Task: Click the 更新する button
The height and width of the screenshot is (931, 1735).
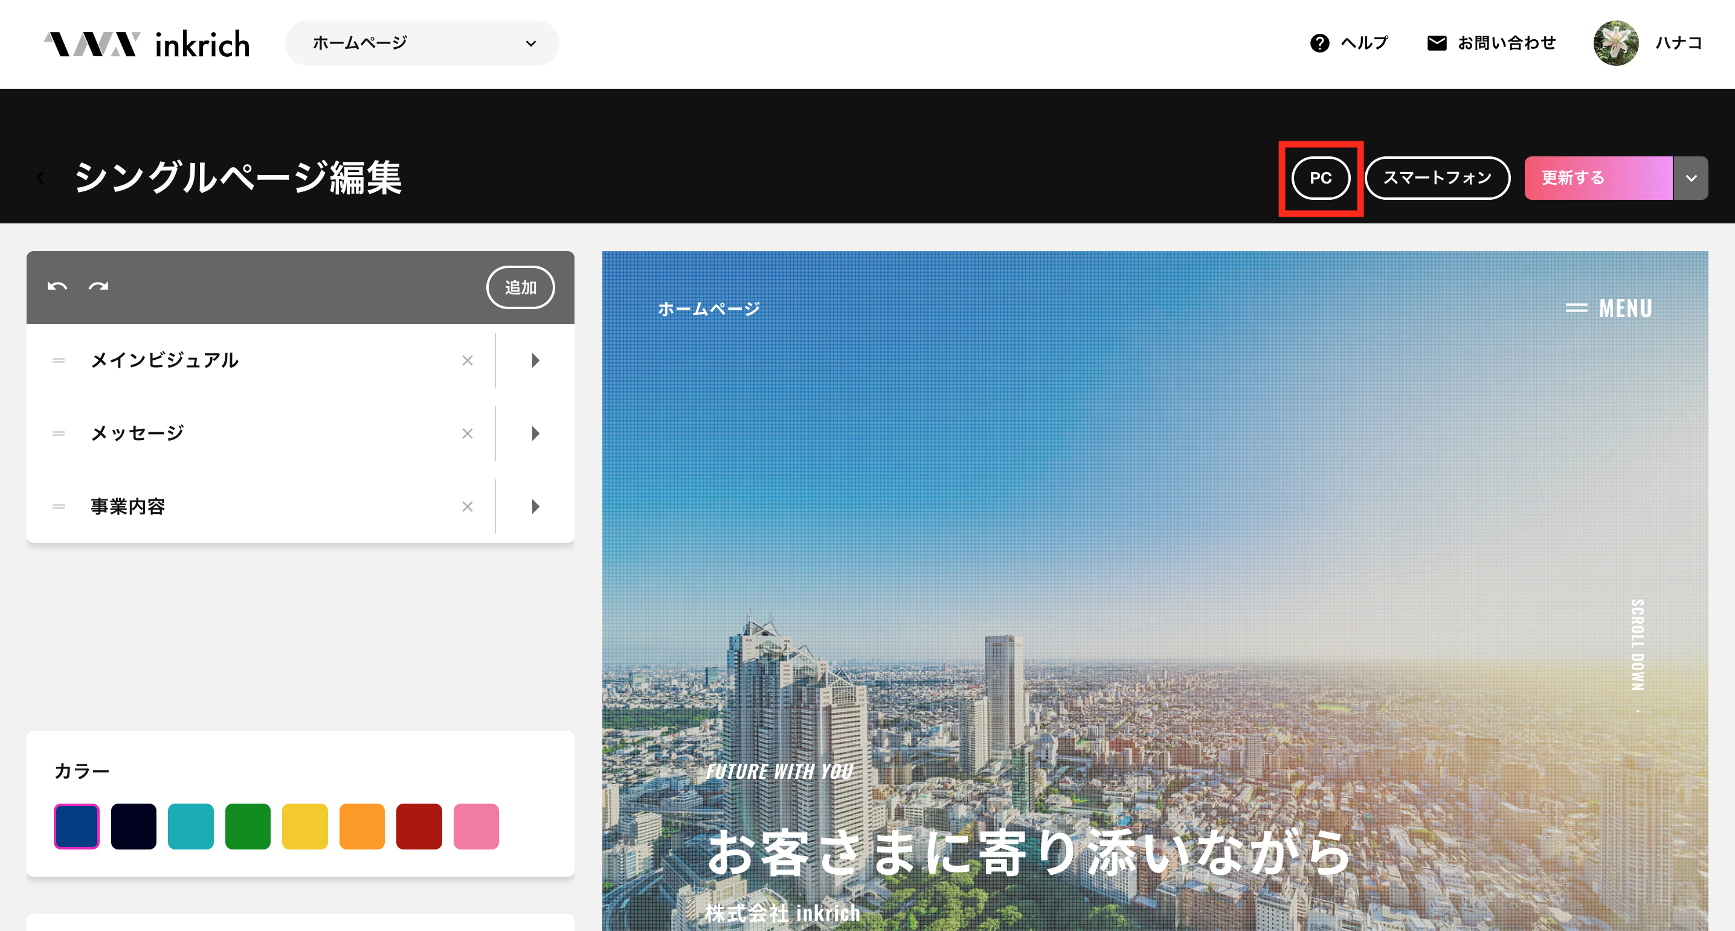Action: (1598, 178)
